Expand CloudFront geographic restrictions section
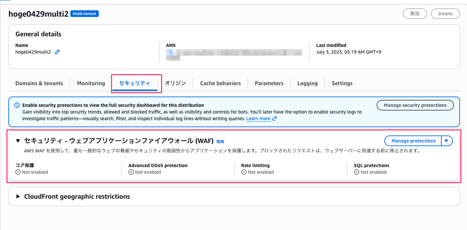The width and height of the screenshot is (467, 230). coord(18,196)
